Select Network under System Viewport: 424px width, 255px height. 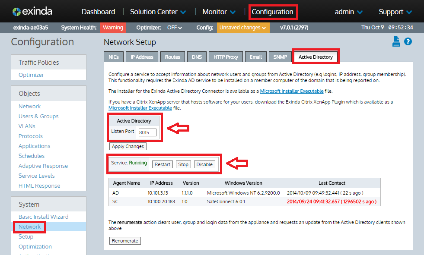(x=29, y=227)
